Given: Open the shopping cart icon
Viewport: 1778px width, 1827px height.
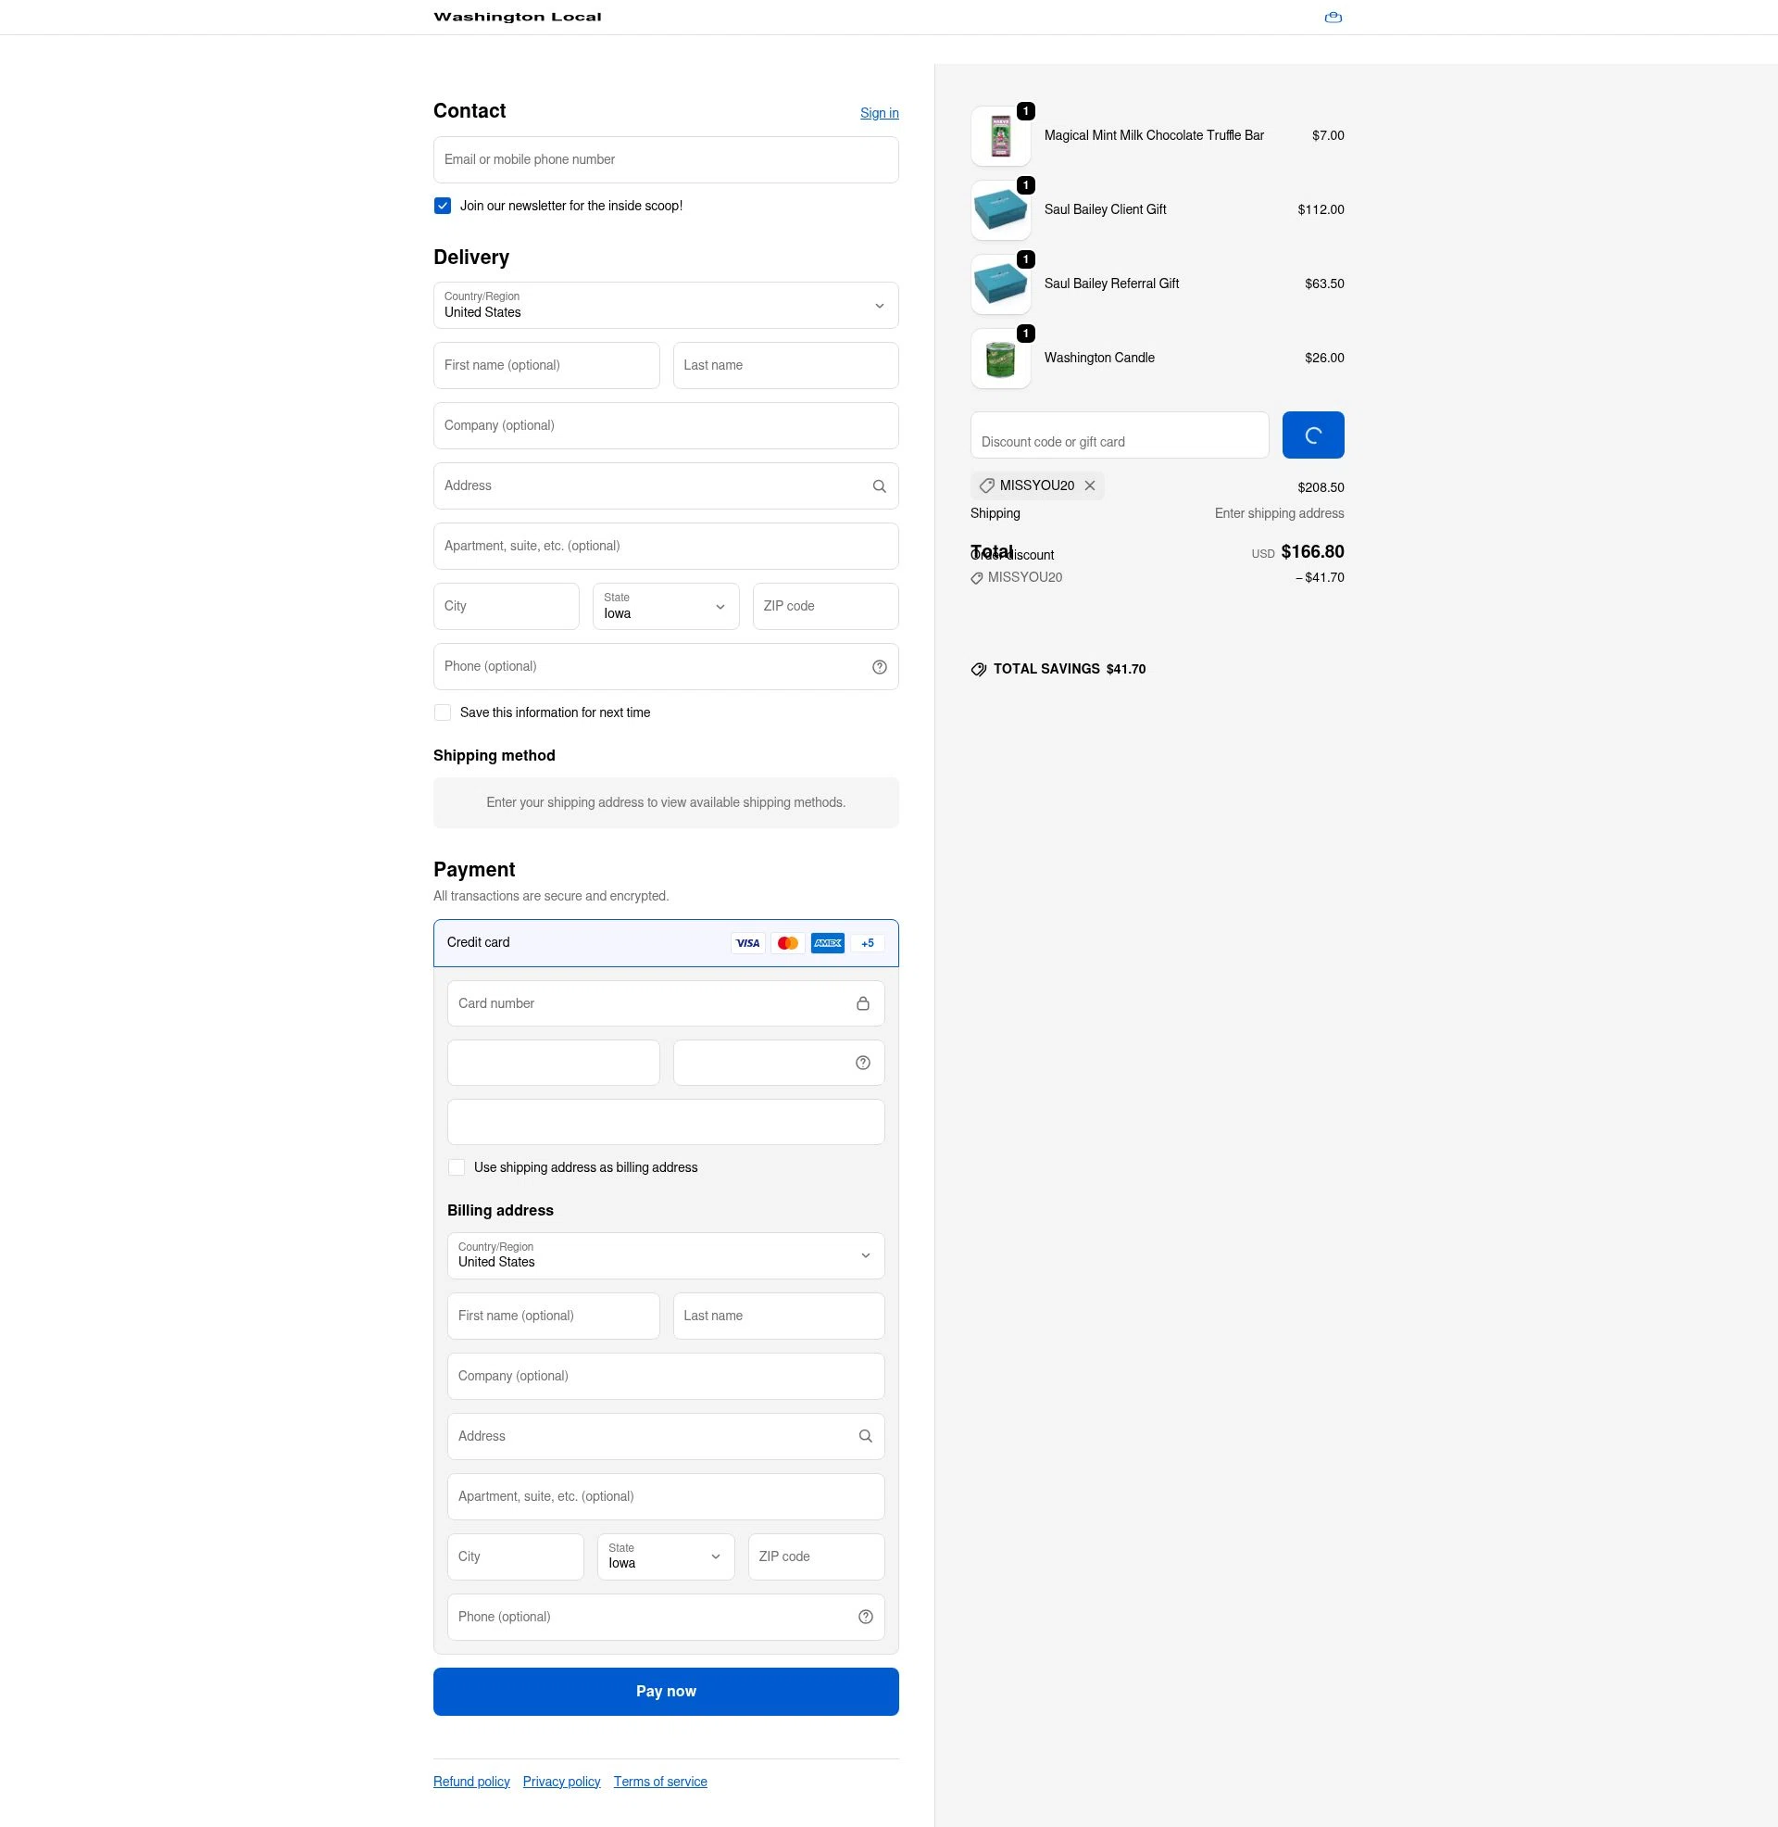Looking at the screenshot, I should (1333, 17).
